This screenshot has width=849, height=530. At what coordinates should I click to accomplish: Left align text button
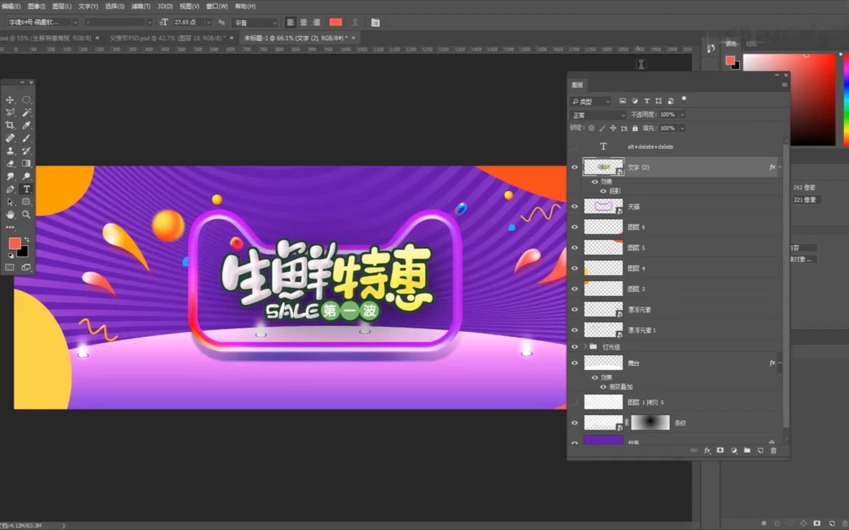[291, 23]
